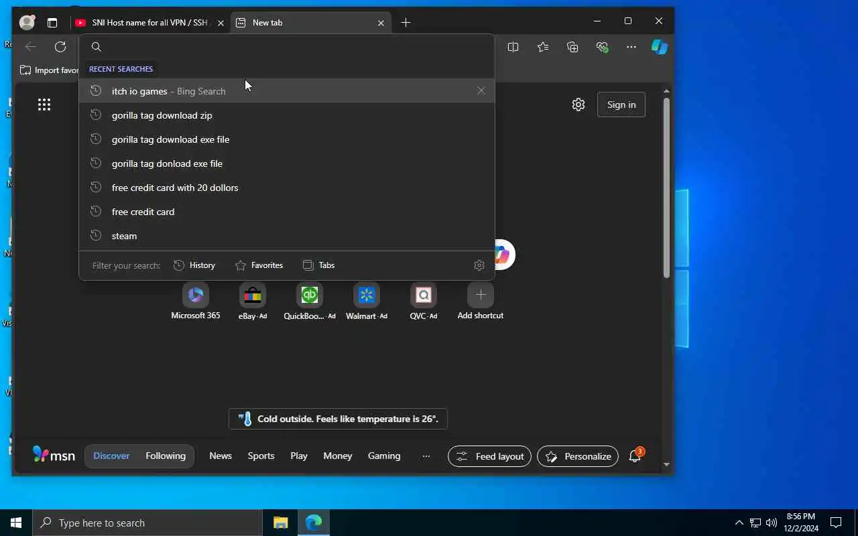Open the Money feed tab
858x536 pixels.
pyautogui.click(x=338, y=456)
